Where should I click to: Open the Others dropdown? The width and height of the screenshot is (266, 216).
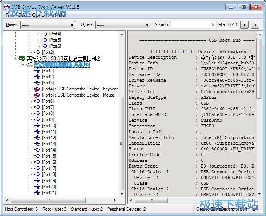pos(147,25)
